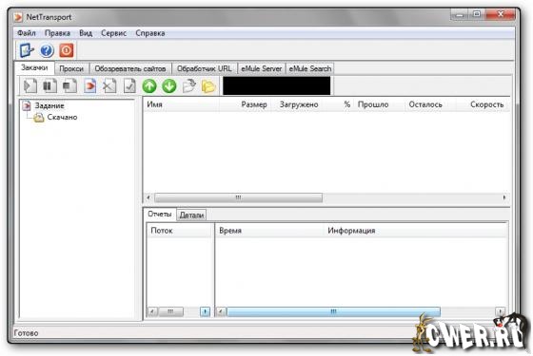Move the task up with the green up arrow
The width and height of the screenshot is (533, 356).
tap(149, 86)
